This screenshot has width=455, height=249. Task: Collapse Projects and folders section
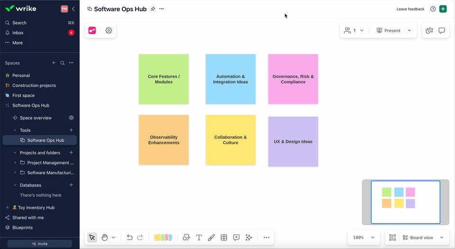click(15, 153)
